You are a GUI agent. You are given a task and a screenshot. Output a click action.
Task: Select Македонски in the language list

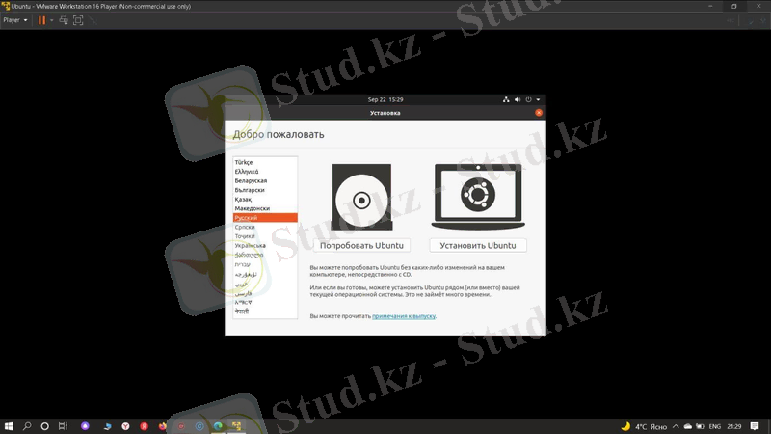pyautogui.click(x=265, y=208)
